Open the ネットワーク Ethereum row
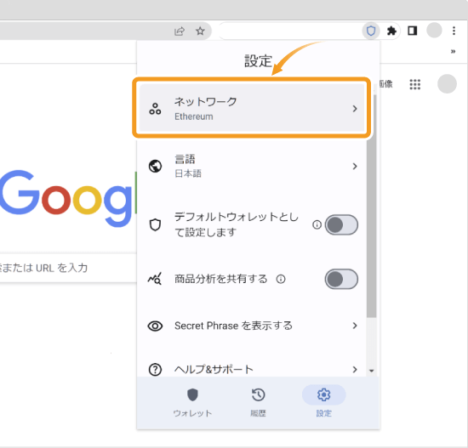 [252, 108]
